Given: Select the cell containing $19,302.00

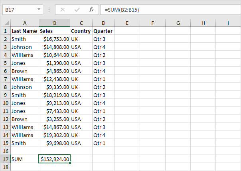Looking at the screenshot, I should 54,135.
